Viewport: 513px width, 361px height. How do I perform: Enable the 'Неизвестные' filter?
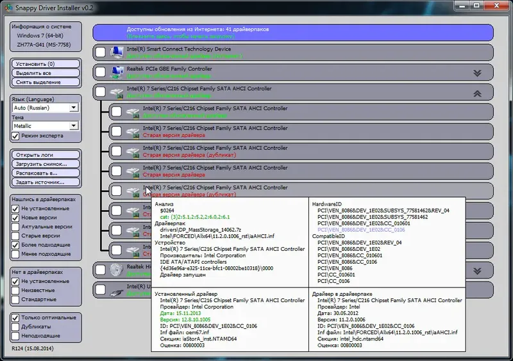tap(15, 290)
